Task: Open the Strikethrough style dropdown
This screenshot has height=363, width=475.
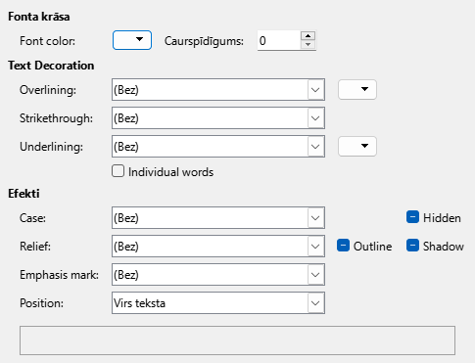Action: pos(218,117)
